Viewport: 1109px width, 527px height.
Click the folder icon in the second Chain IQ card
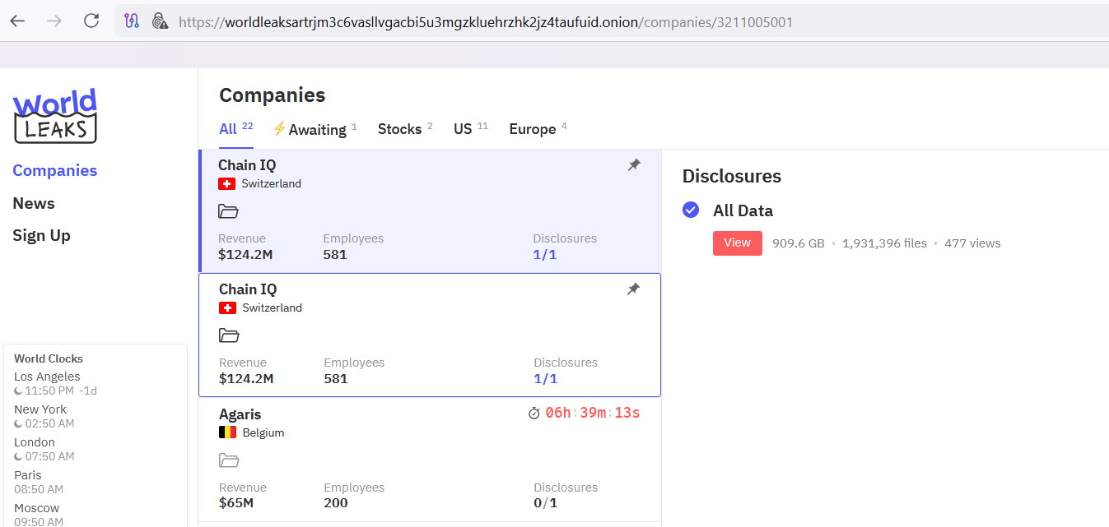pyautogui.click(x=229, y=335)
